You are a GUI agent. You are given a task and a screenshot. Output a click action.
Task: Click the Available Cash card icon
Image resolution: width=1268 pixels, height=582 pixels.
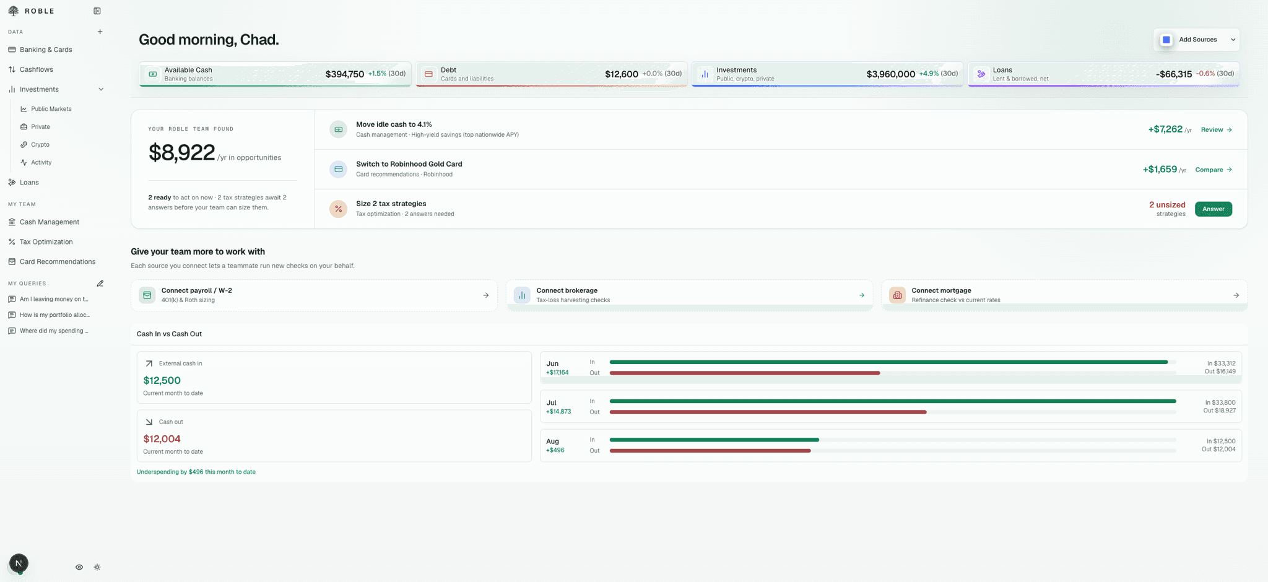tap(153, 74)
